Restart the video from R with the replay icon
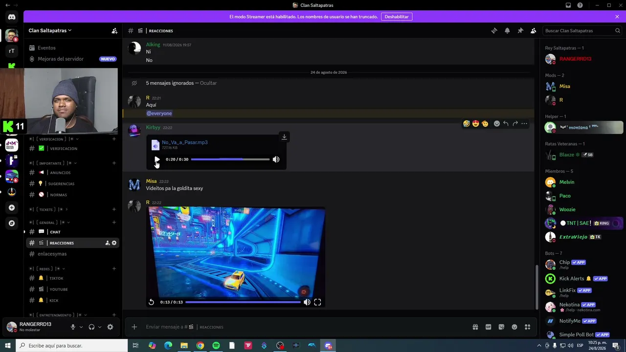Screen dimensions: 626x352 (x=151, y=302)
